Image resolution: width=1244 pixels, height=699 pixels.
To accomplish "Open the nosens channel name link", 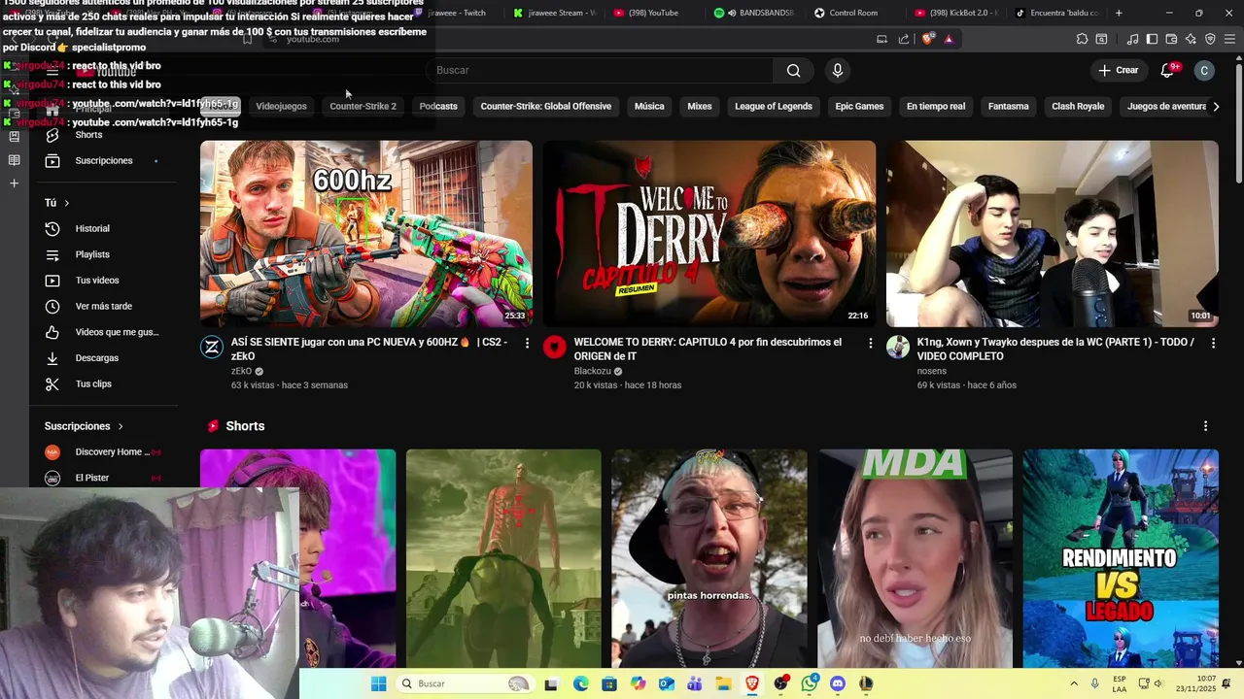I will tap(932, 371).
